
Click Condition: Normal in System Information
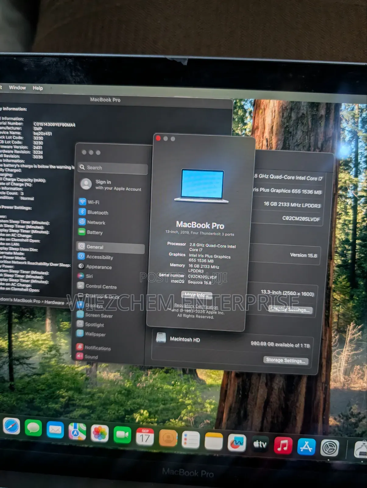click(17, 198)
